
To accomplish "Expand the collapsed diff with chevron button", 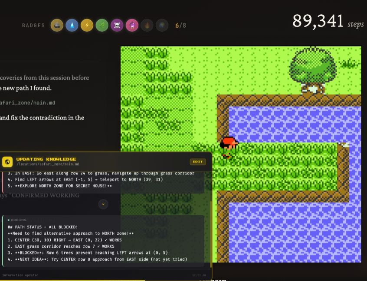I will pyautogui.click(x=103, y=204).
